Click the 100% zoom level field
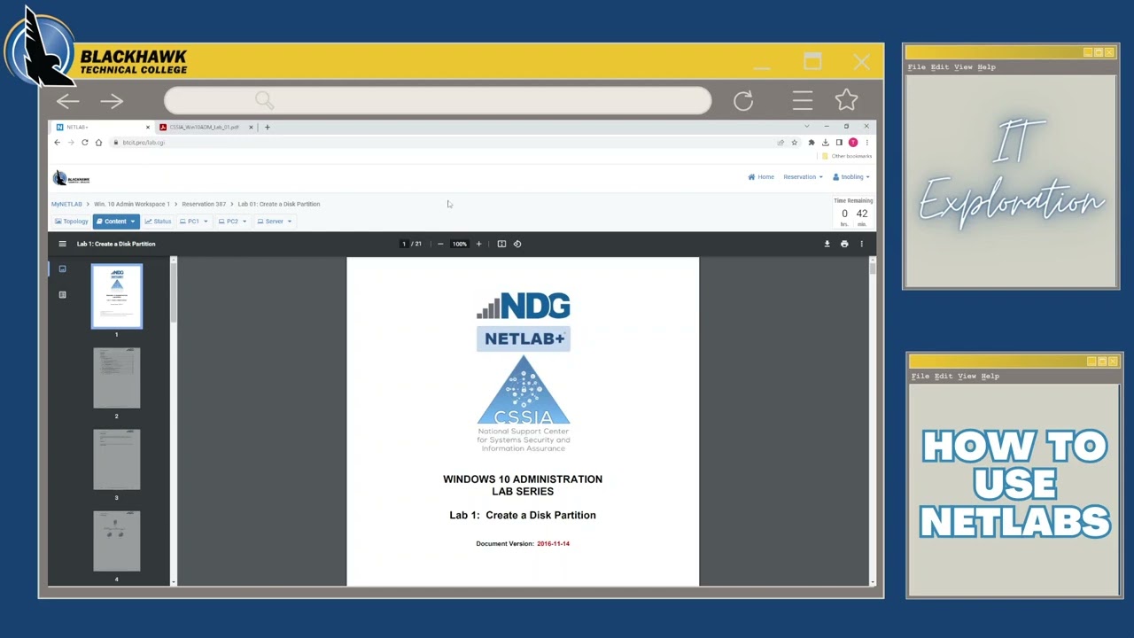1134x638 pixels. [459, 244]
